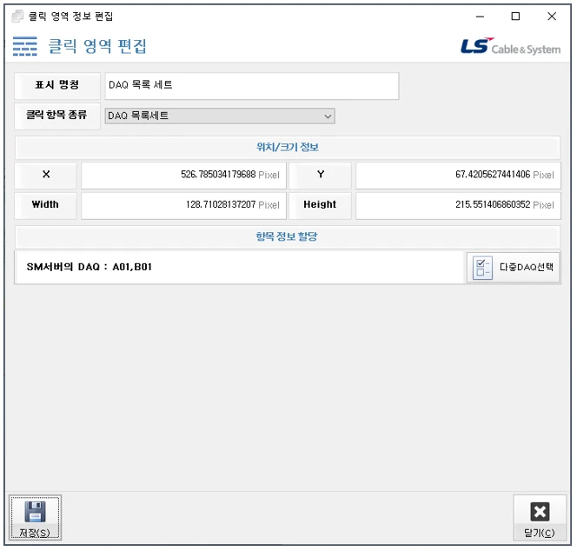The image size is (577, 551).
Task: Click the 닫기(C) button label
Action: click(540, 533)
